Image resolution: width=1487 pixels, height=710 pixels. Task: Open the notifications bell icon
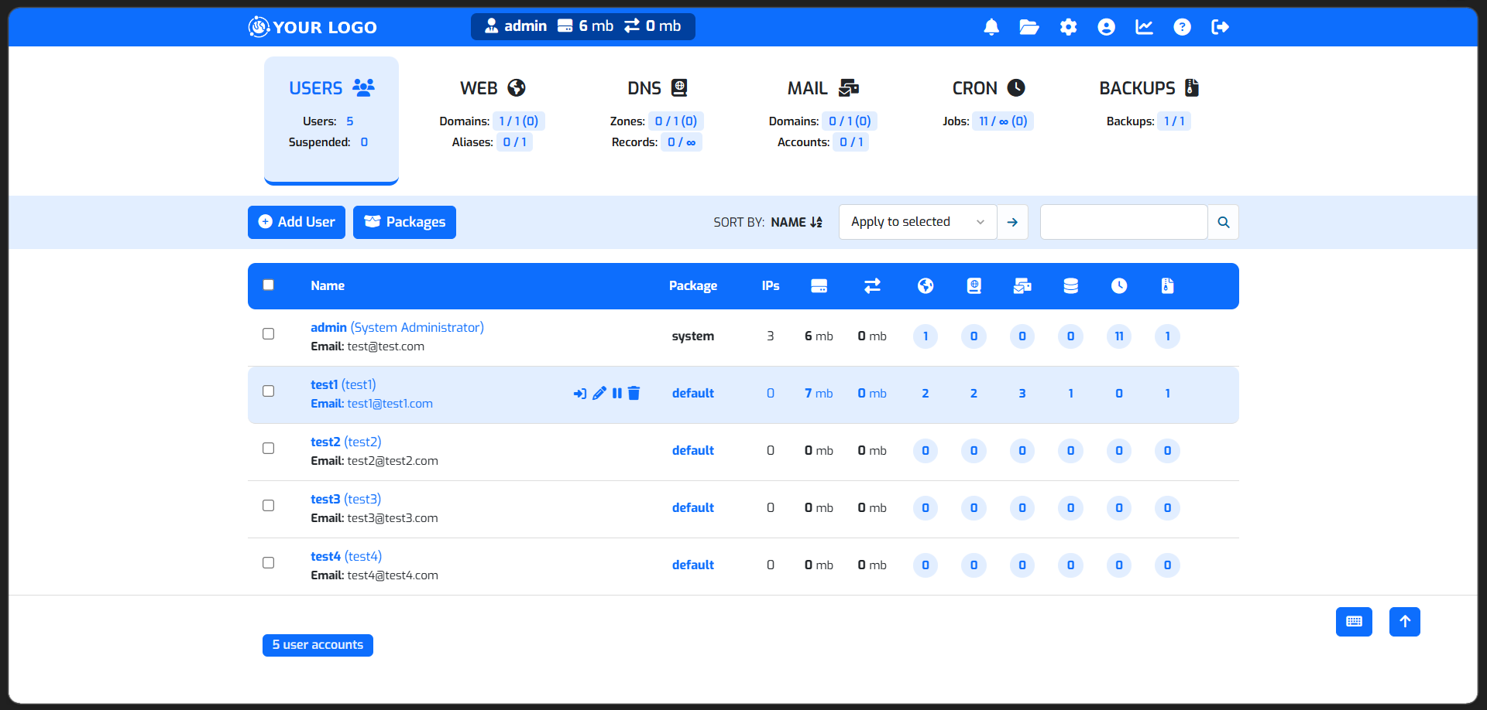(x=991, y=27)
